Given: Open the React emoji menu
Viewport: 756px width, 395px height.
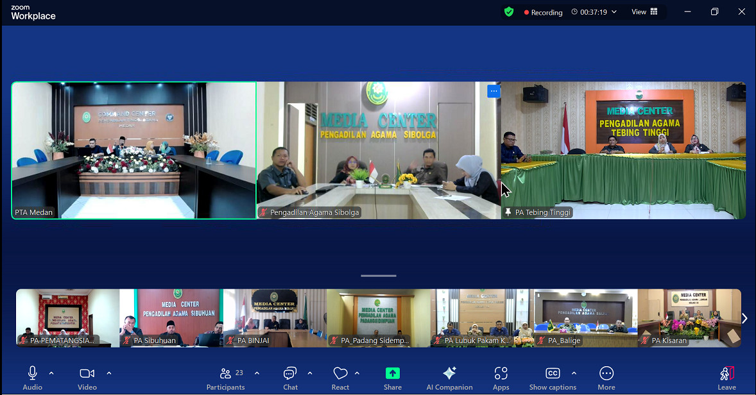Looking at the screenshot, I should click(340, 378).
